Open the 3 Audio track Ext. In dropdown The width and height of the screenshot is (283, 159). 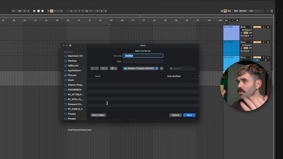246,57
